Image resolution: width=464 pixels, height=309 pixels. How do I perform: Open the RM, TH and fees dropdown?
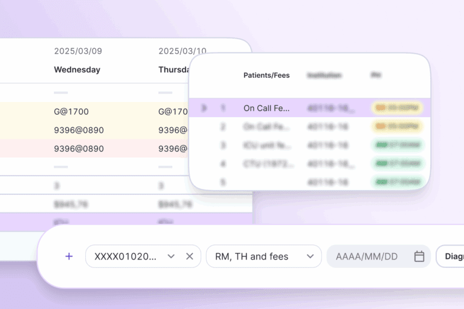point(263,256)
